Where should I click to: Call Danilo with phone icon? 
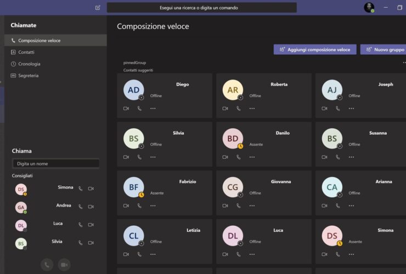coord(239,157)
